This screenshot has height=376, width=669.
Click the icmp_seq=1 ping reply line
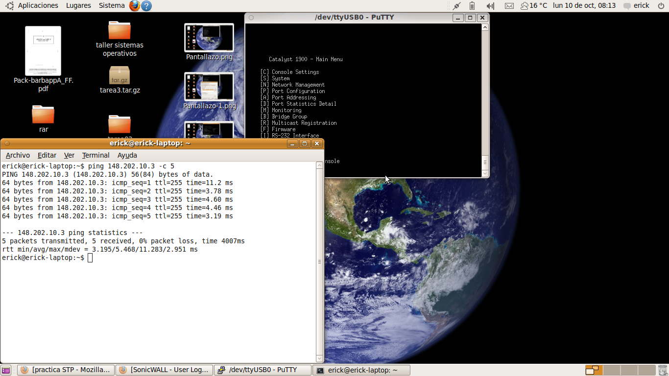point(118,183)
